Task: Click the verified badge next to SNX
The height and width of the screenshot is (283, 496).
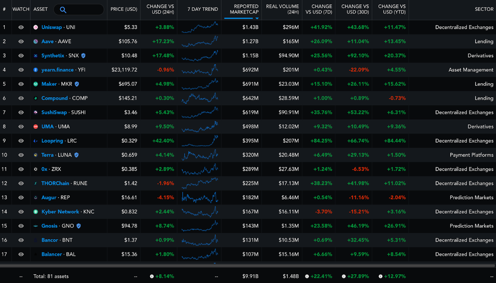Action: (83, 56)
